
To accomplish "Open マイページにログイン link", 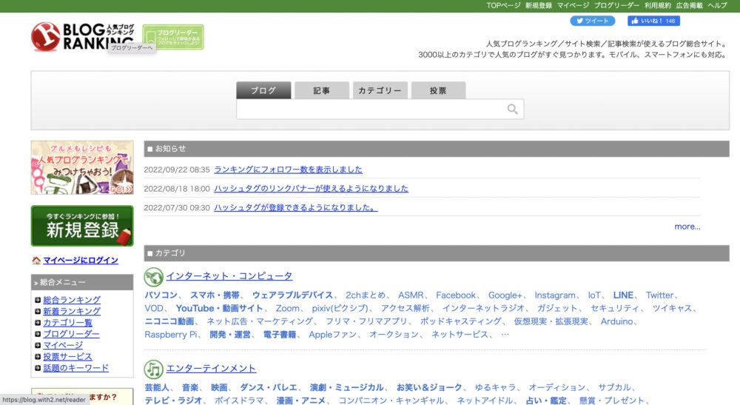I will pos(81,260).
